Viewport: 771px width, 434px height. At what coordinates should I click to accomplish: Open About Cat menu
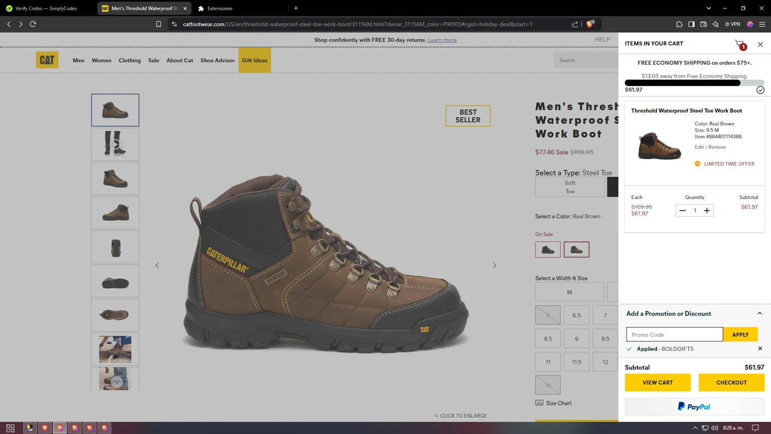(x=180, y=60)
